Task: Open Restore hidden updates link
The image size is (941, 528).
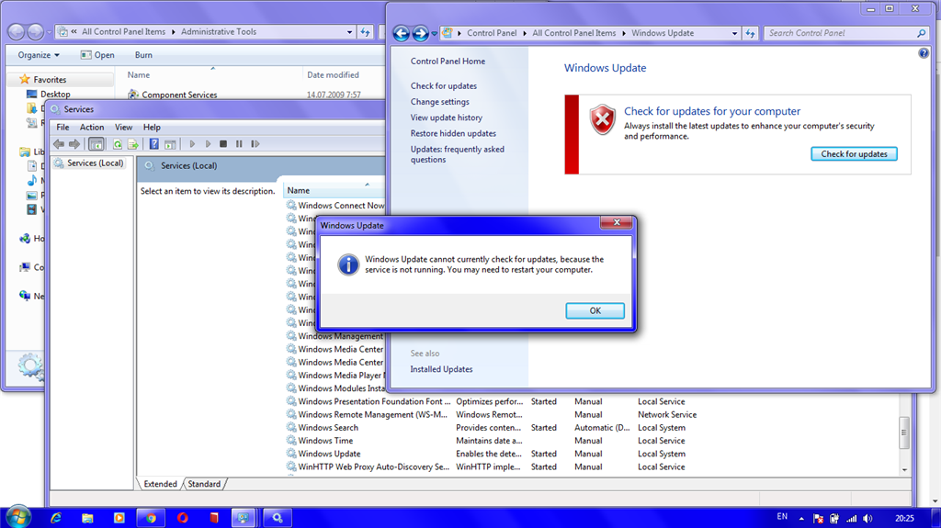Action: click(453, 133)
